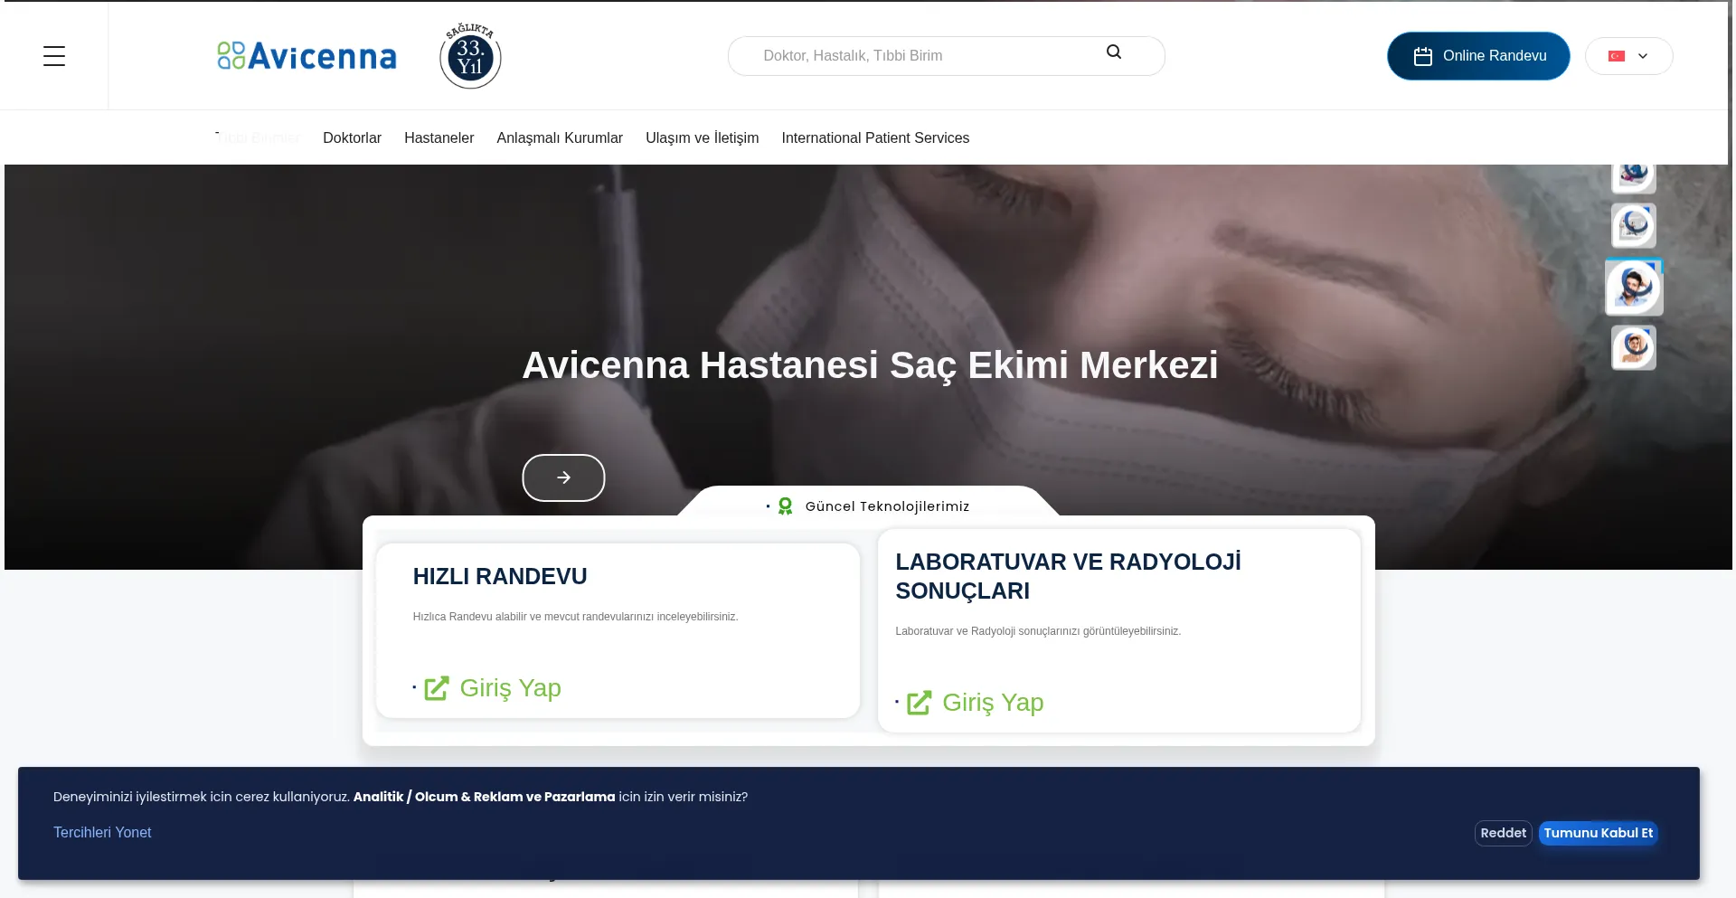Open Ulaşım ve İletişim page
1736x898 pixels.
click(x=702, y=138)
